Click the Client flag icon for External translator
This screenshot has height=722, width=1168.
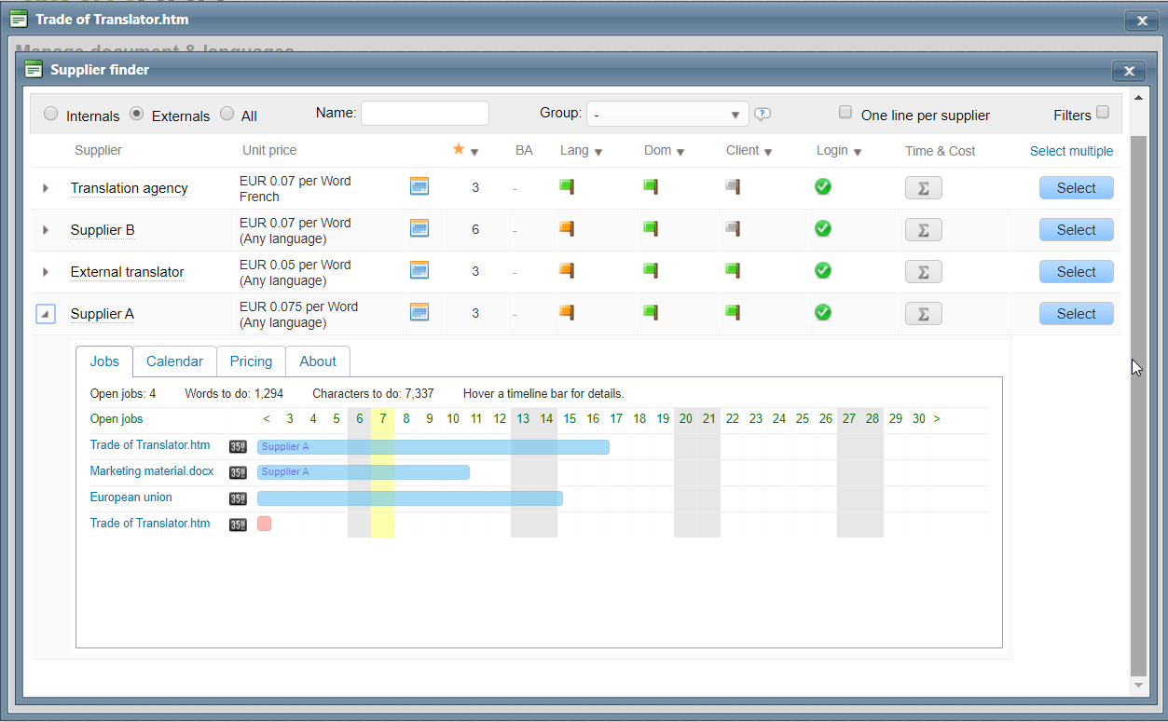(733, 270)
